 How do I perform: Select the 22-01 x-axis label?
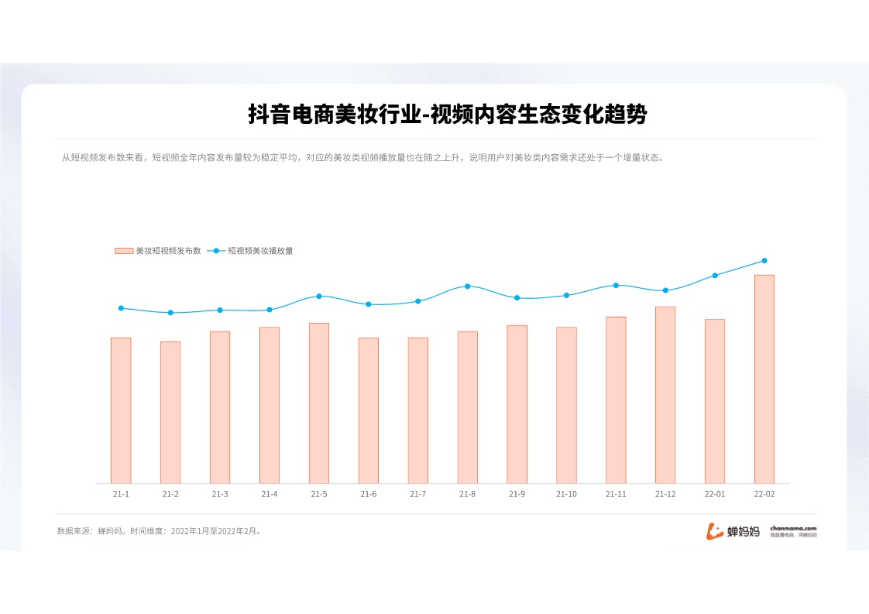pos(715,494)
